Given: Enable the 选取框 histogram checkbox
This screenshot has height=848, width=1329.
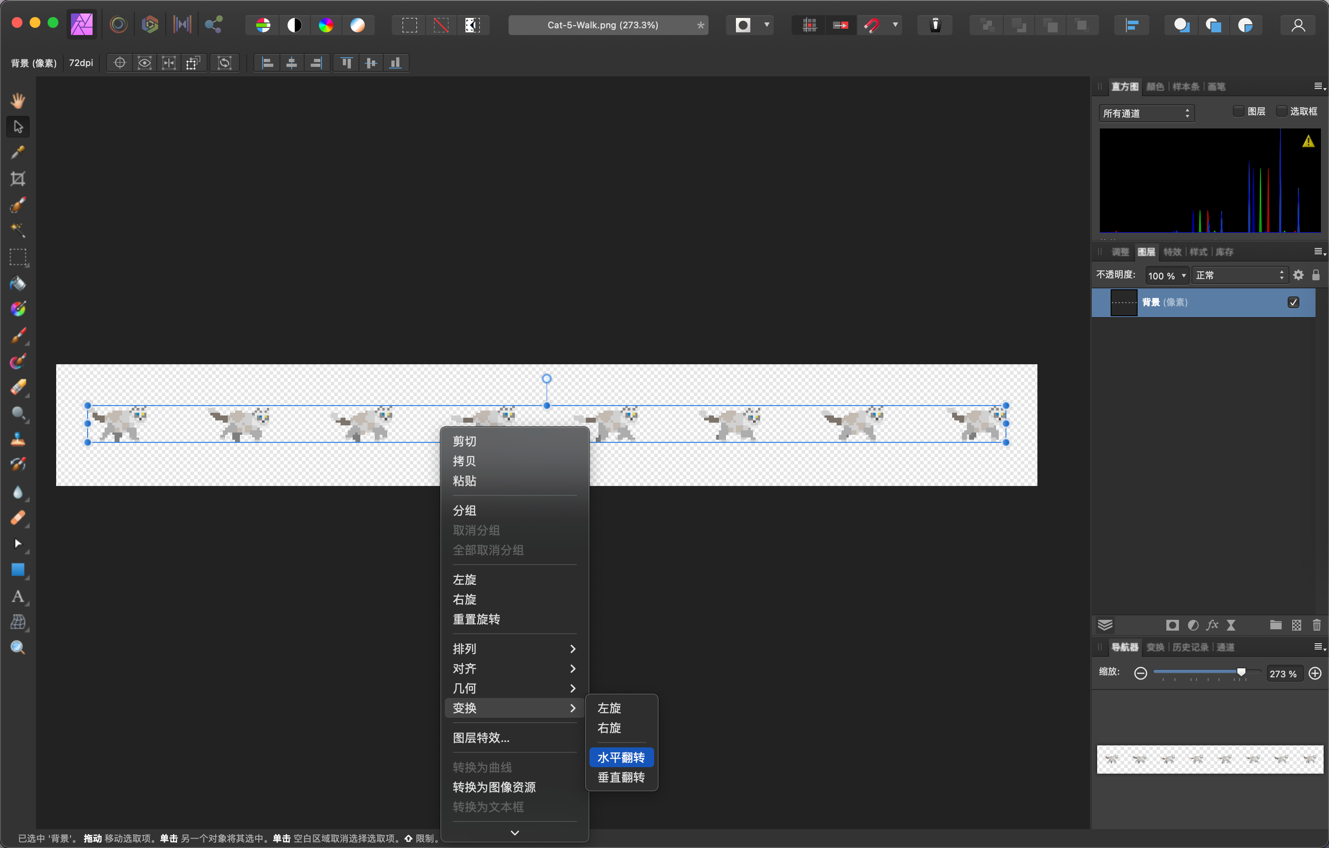Looking at the screenshot, I should pos(1281,111).
